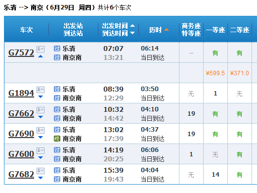This screenshot has width=257, height=193.
Task: Open train G1894 details link
Action: (x=21, y=94)
